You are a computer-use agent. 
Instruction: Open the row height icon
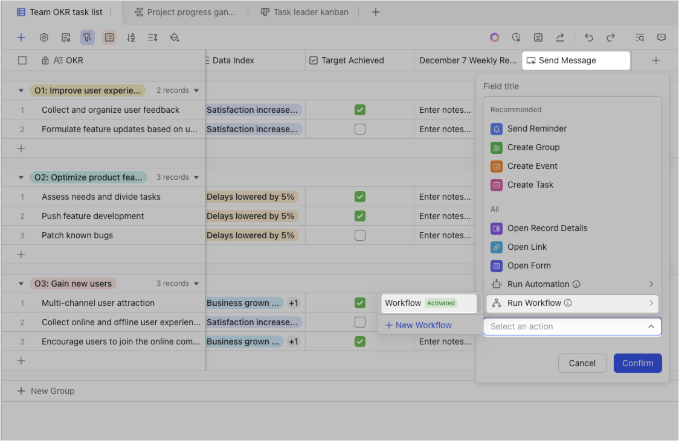[152, 37]
